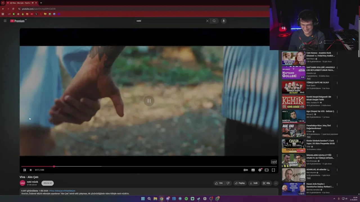Open options menu for Kemik Dergisi video
This screenshot has width=360, height=202.
pyautogui.click(x=337, y=97)
